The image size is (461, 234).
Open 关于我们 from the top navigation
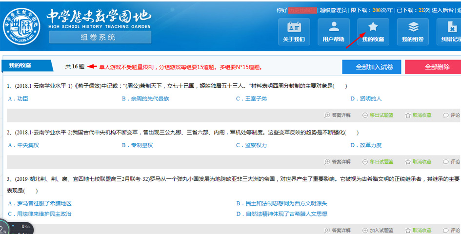[294, 32]
